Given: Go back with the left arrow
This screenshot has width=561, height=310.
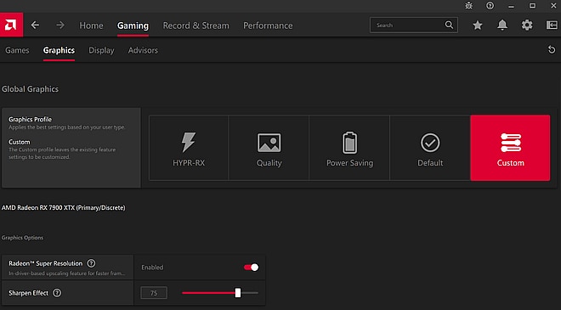Looking at the screenshot, I should [35, 25].
